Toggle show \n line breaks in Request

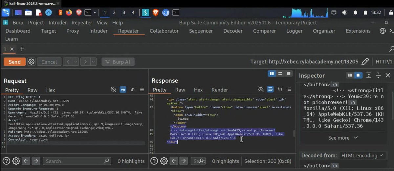pyautogui.click(x=133, y=89)
